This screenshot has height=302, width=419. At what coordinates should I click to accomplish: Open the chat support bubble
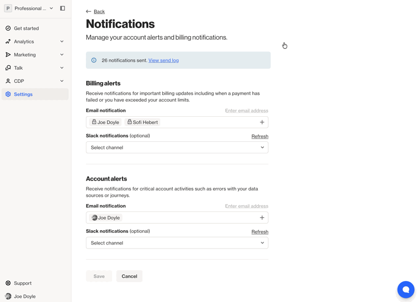[405, 289]
